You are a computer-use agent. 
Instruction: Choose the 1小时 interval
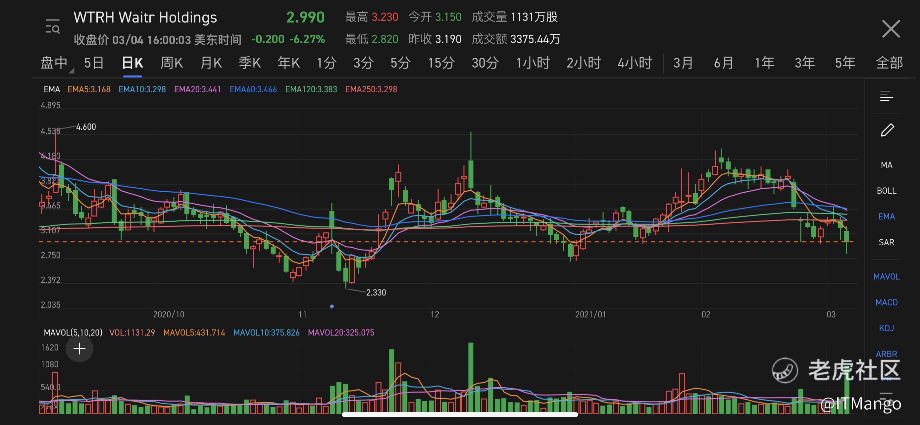click(533, 63)
